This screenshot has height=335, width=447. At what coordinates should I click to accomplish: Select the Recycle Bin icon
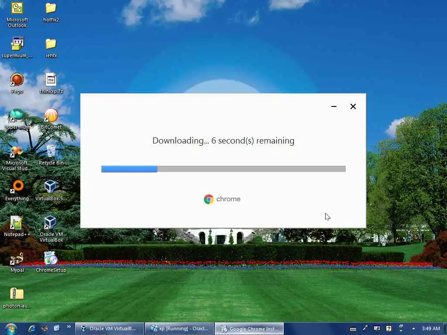click(51, 155)
